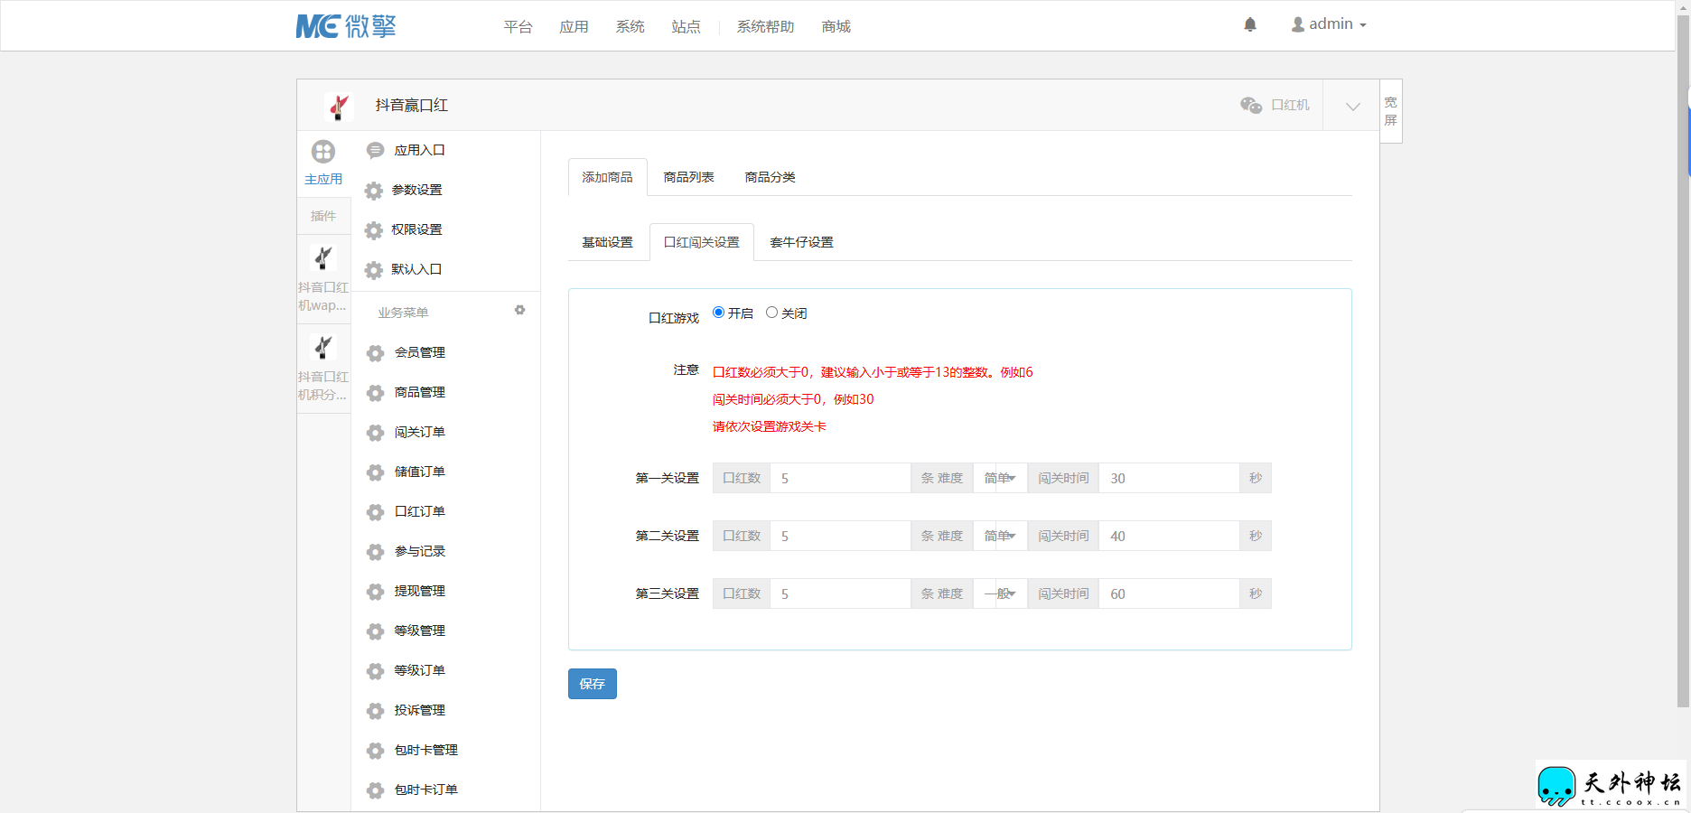1691x813 pixels.
Task: Click the page vertical scrollbar
Action: click(1683, 361)
